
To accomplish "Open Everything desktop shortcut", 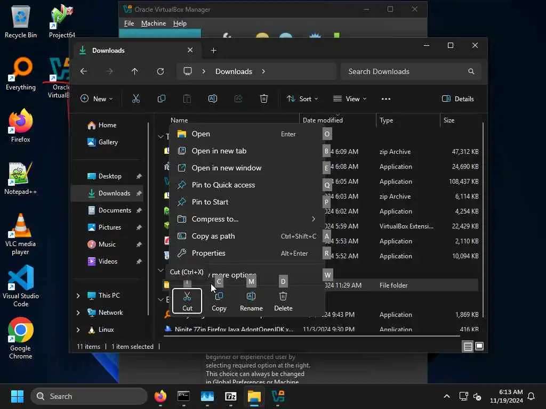I will pos(21,73).
